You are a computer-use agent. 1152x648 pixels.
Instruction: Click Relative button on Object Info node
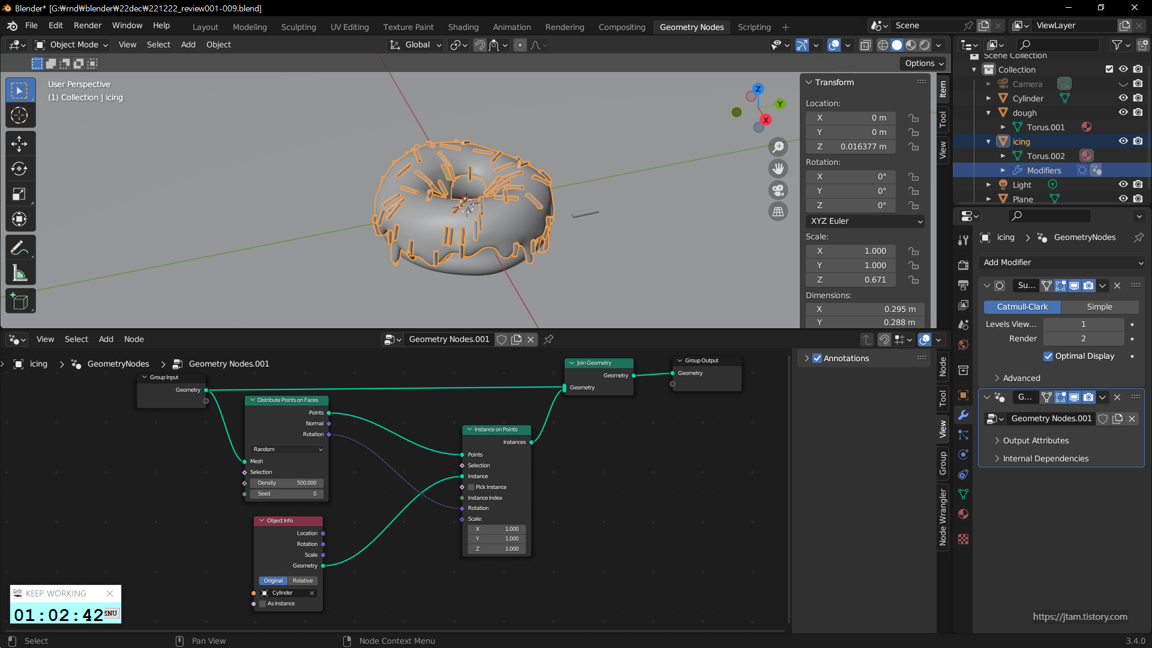click(x=302, y=581)
